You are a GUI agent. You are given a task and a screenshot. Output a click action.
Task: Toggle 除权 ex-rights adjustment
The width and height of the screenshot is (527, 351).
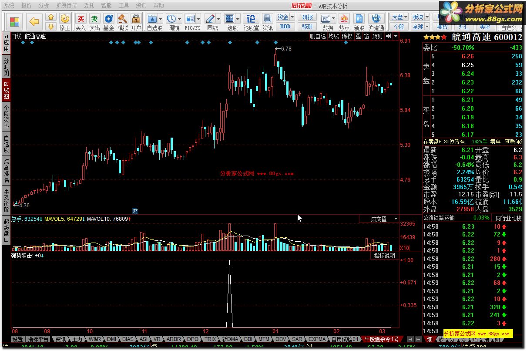click(x=347, y=37)
